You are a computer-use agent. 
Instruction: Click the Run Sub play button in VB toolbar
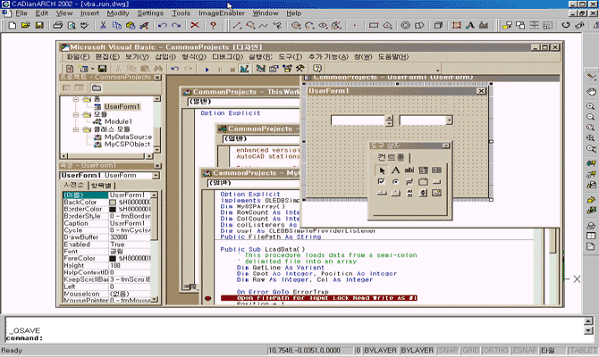(x=207, y=70)
